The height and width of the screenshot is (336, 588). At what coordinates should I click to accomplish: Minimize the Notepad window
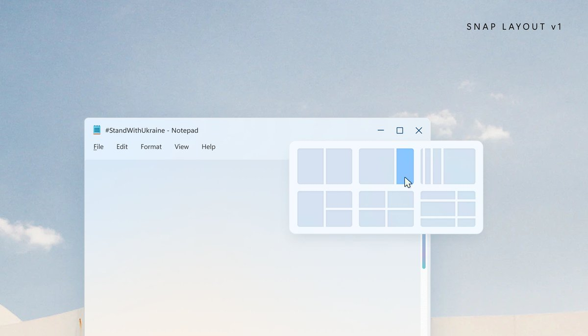[381, 130]
